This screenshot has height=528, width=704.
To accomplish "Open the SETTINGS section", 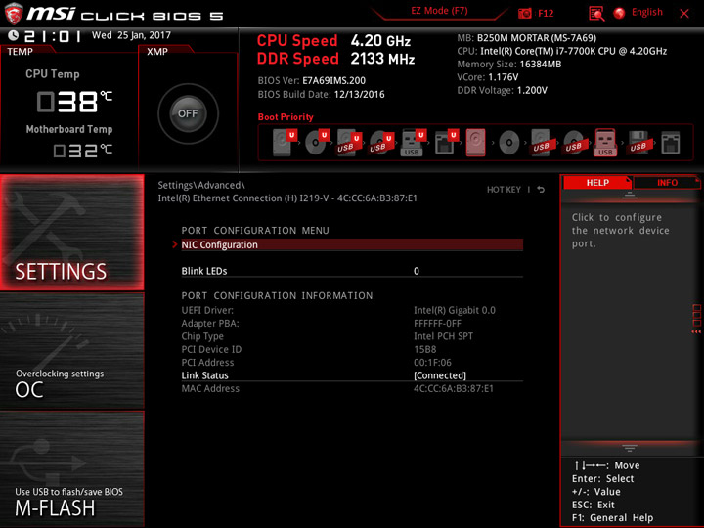I will click(x=71, y=232).
